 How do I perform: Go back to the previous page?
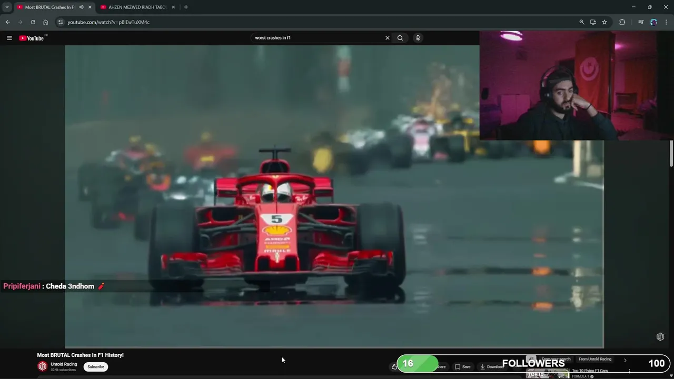tap(7, 22)
